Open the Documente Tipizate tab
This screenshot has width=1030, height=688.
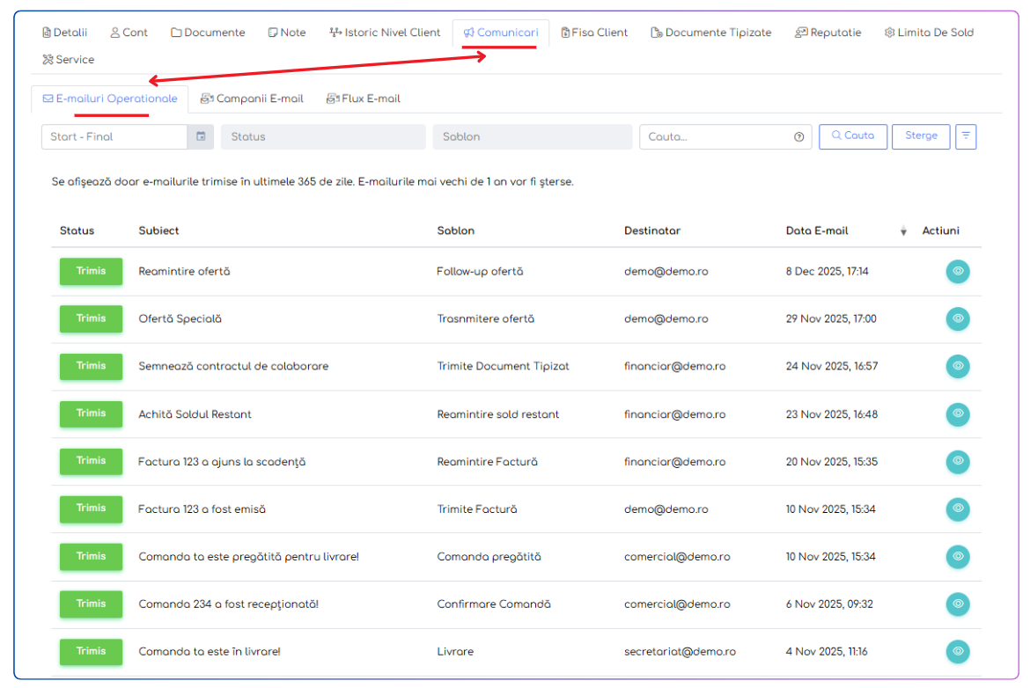[x=710, y=33]
